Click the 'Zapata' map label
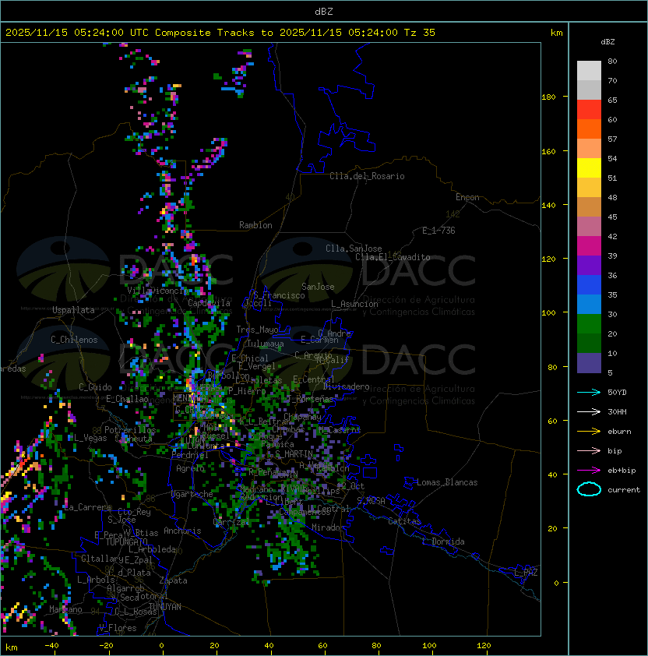Viewport: 648px width, 656px height. pos(173,580)
